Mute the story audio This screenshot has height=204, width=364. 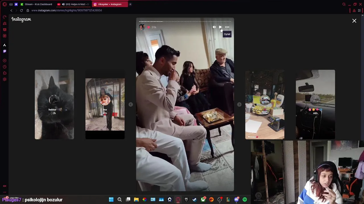coord(214,27)
